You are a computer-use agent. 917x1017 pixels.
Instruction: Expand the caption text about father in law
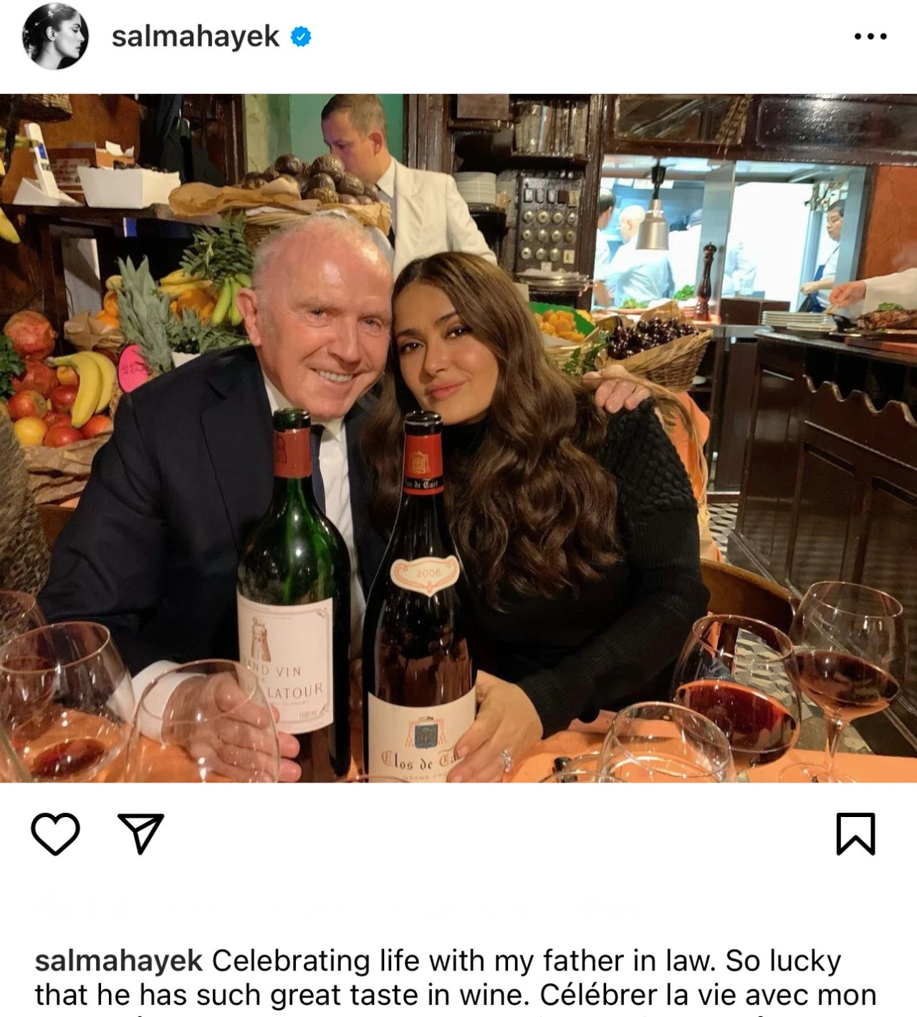click(x=501, y=978)
